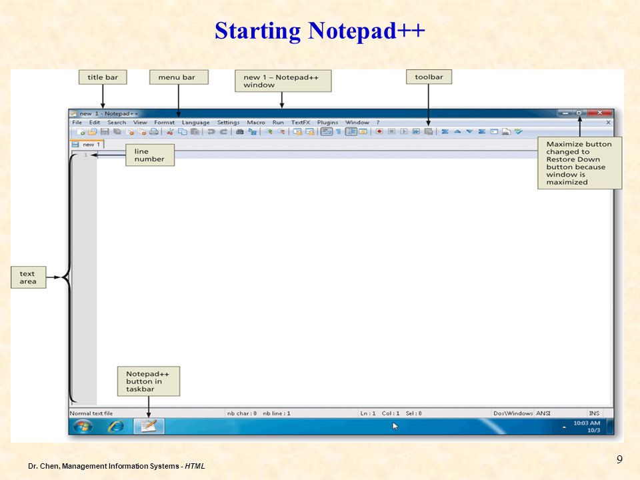The image size is (640, 480).
Task: Open the Format menu
Action: pos(165,123)
